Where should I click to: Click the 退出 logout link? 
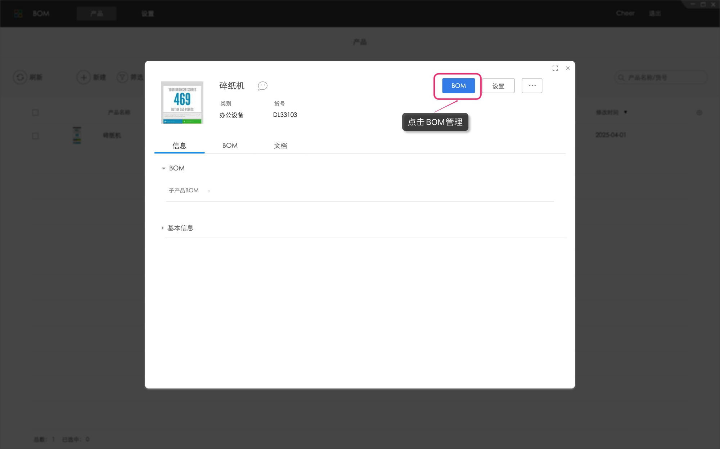[655, 13]
